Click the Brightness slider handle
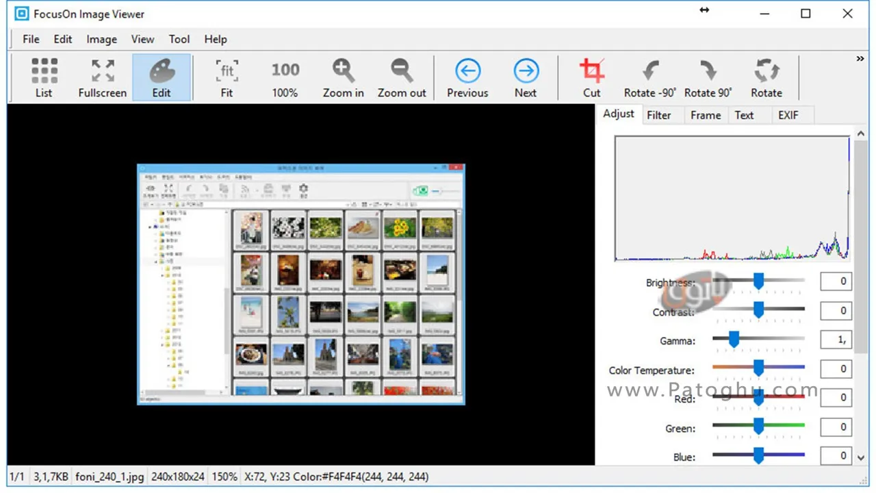This screenshot has width=876, height=493. tap(758, 281)
